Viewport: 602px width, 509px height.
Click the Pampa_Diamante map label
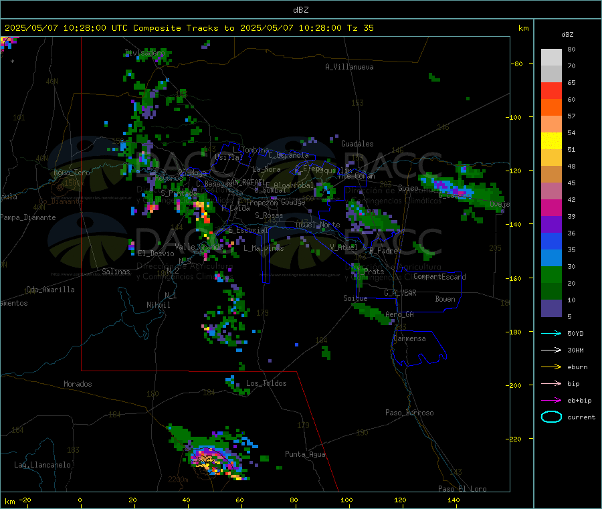[x=28, y=217]
